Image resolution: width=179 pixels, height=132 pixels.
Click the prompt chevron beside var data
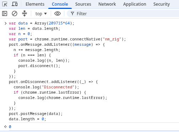pos(5,23)
